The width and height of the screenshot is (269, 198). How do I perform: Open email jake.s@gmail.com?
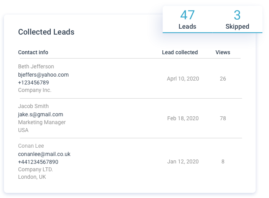click(41, 114)
